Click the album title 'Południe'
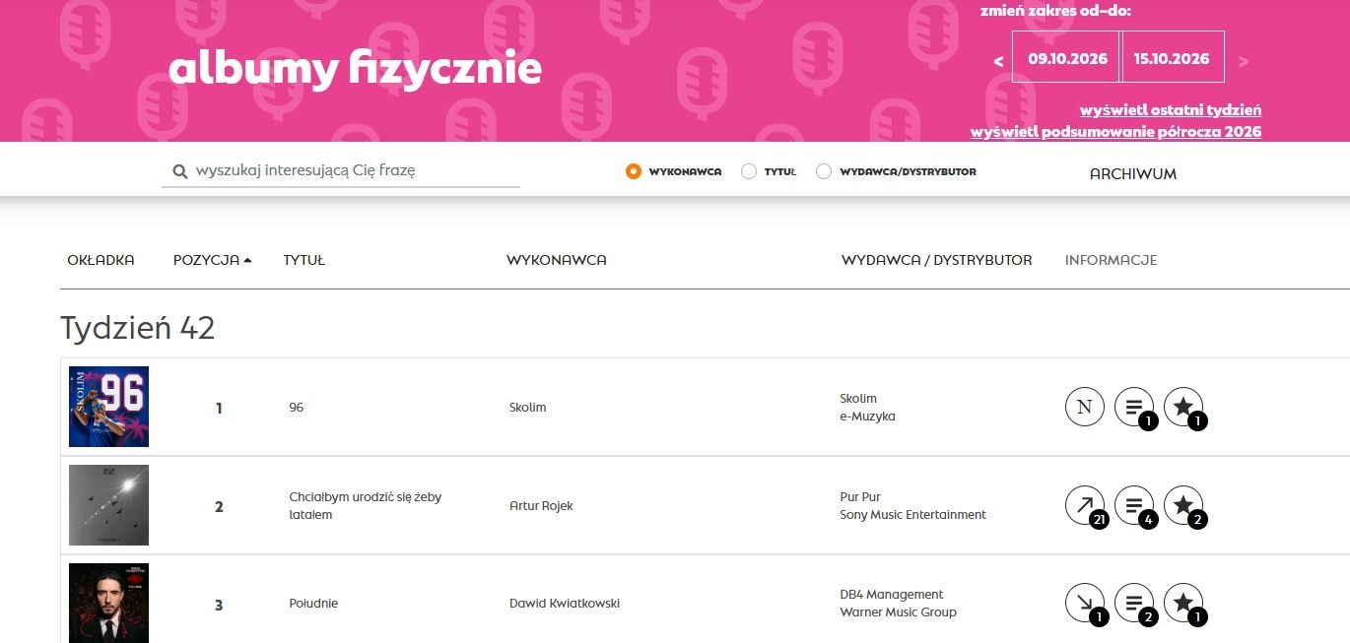1350x643 pixels. (313, 603)
